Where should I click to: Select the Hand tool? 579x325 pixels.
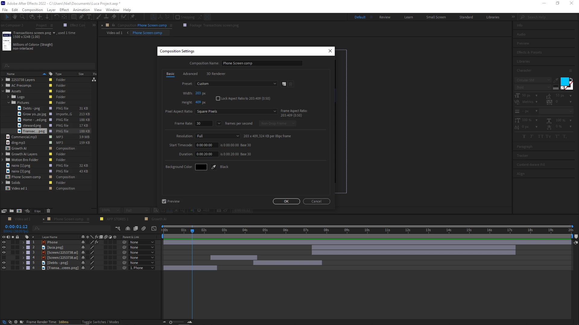14,17
